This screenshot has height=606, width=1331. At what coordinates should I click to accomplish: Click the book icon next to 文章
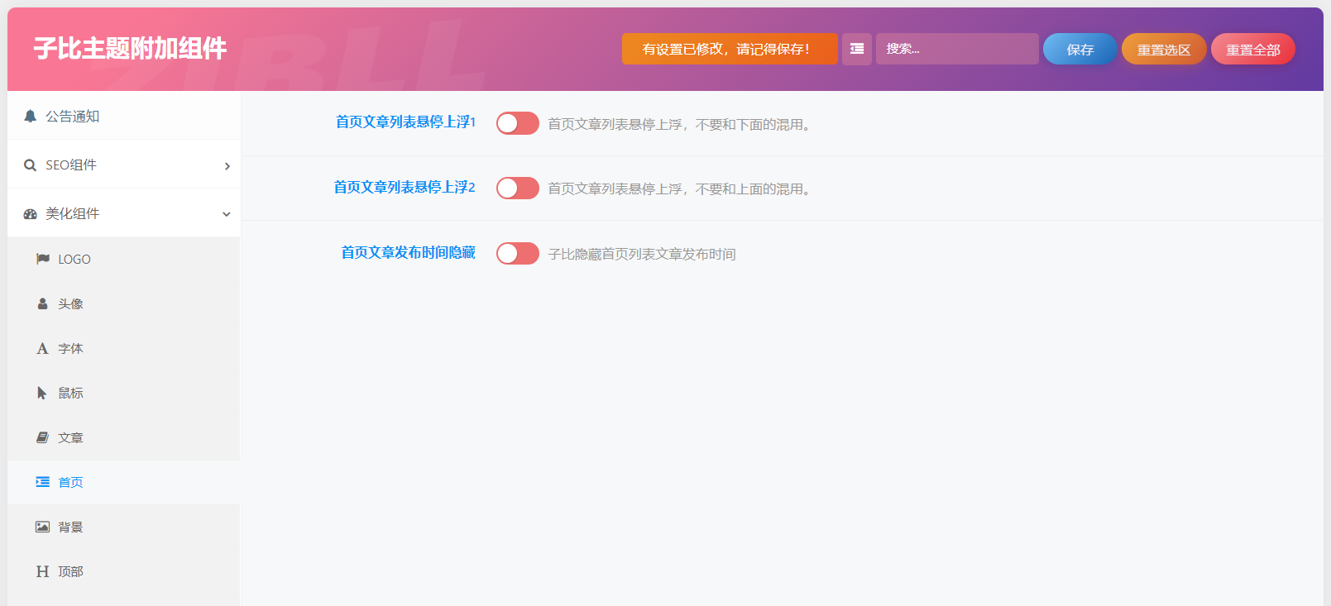tap(43, 437)
